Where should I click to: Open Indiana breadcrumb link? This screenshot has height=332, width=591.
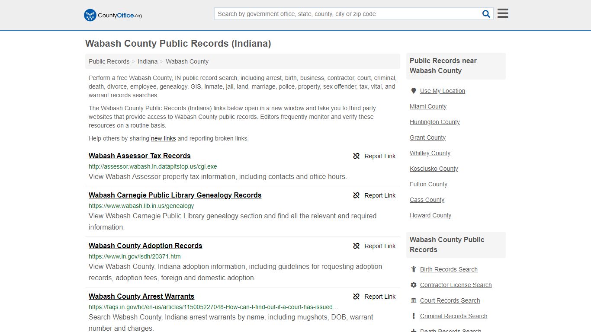coord(148,61)
